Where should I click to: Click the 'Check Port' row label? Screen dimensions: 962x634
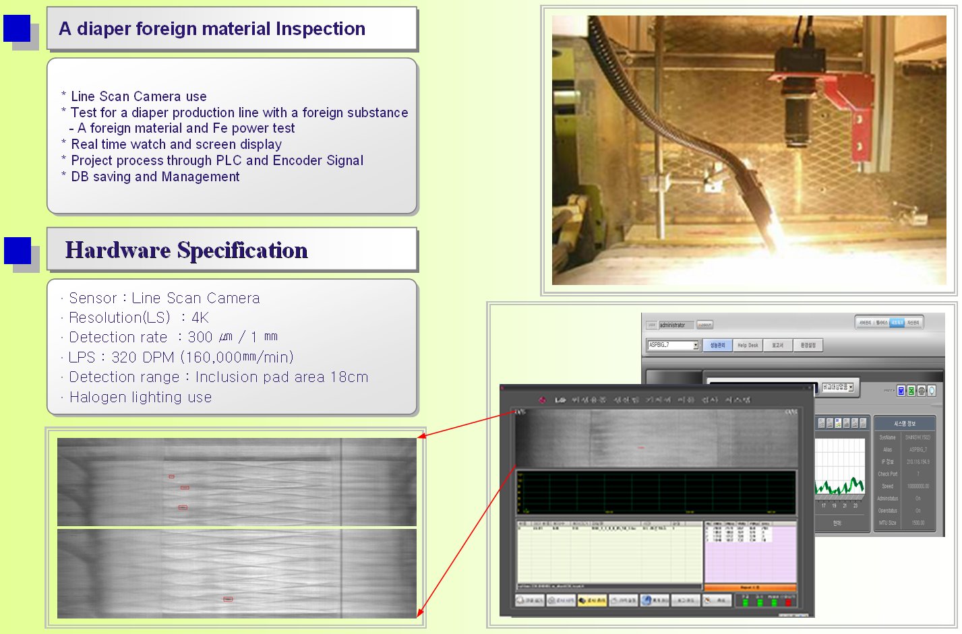click(x=887, y=474)
